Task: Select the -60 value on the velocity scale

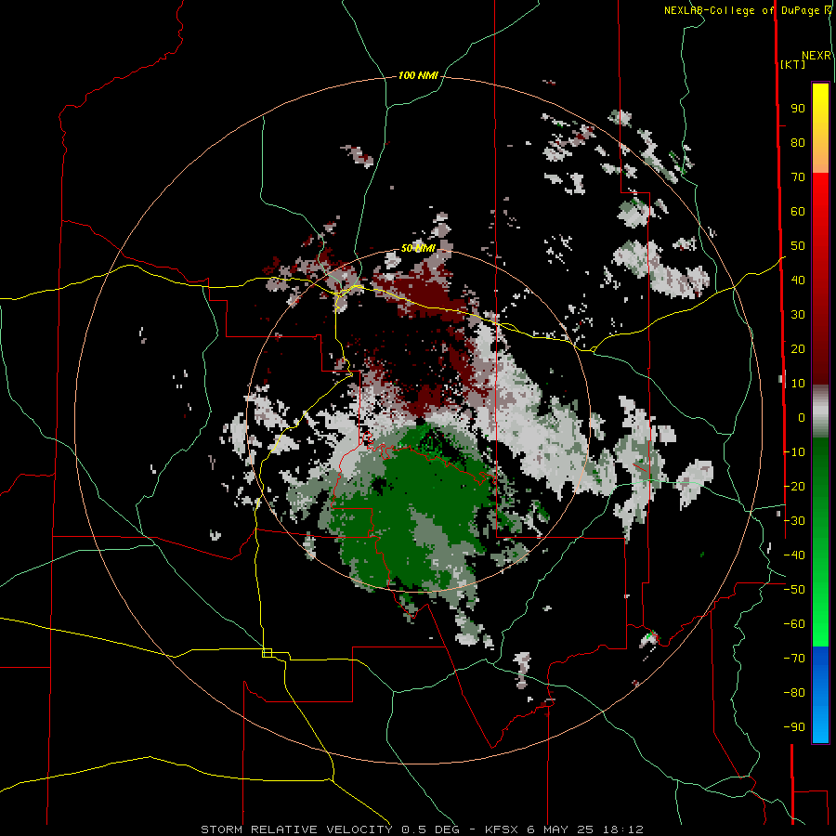Action: point(794,624)
